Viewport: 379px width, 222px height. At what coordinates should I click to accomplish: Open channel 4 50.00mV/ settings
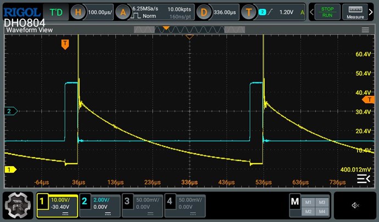click(190, 200)
